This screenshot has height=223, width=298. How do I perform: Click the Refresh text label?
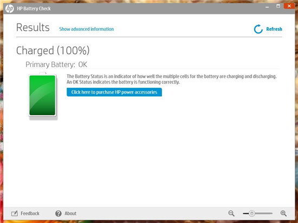274,29
